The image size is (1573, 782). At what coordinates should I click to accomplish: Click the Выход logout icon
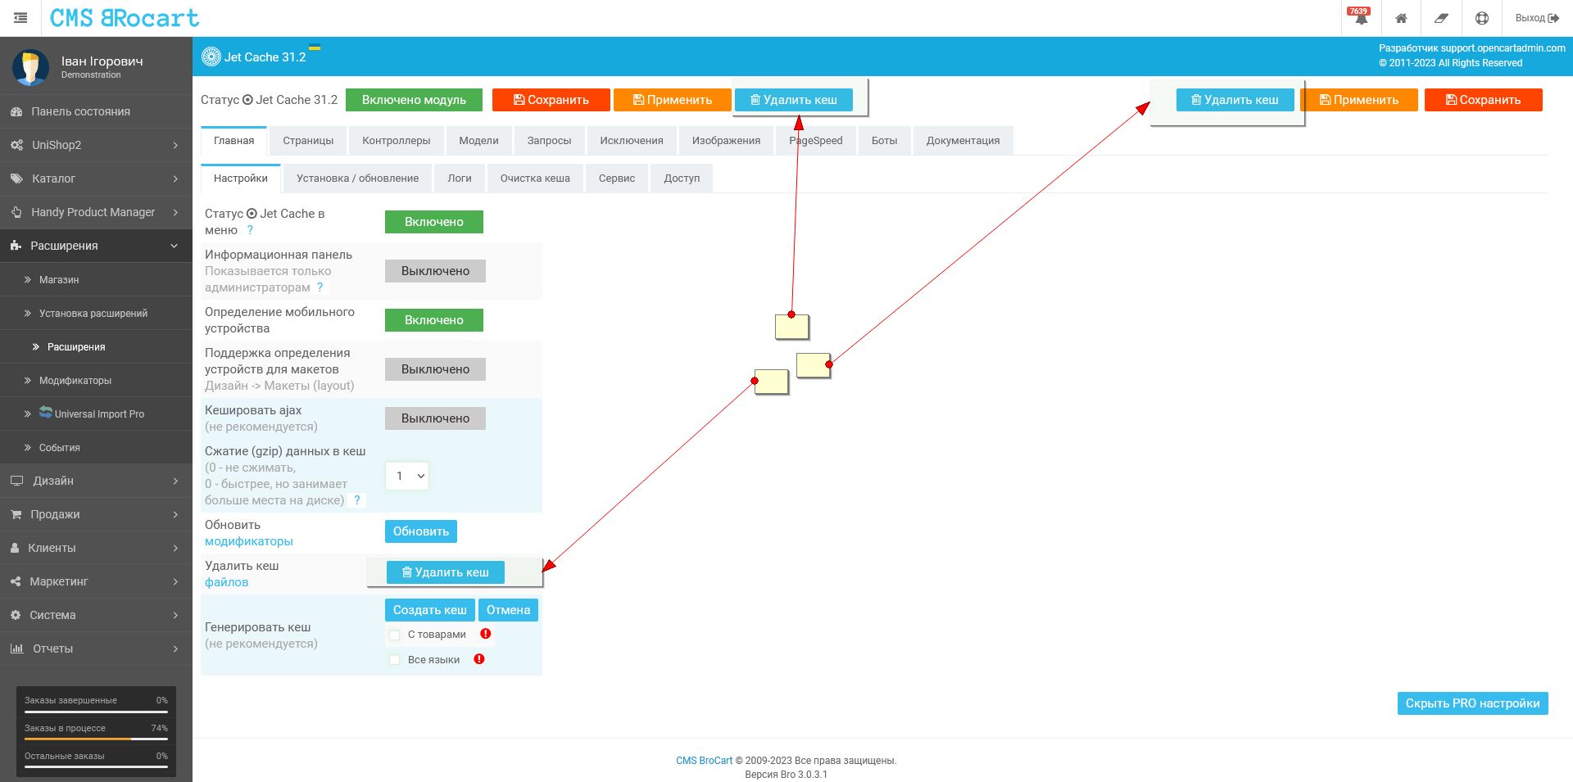tap(1553, 18)
